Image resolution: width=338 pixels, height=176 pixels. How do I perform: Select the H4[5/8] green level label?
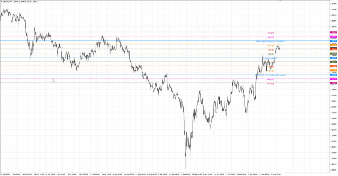[270, 54]
